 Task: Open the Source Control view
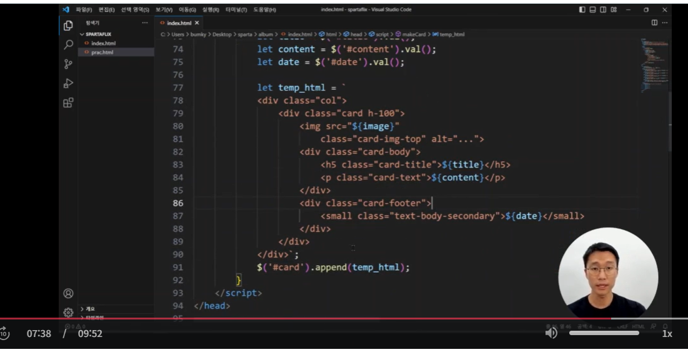(x=68, y=64)
